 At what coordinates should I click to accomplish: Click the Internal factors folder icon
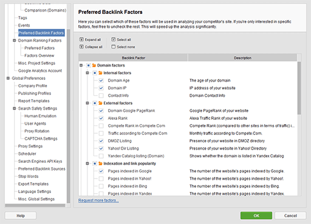click(100, 73)
